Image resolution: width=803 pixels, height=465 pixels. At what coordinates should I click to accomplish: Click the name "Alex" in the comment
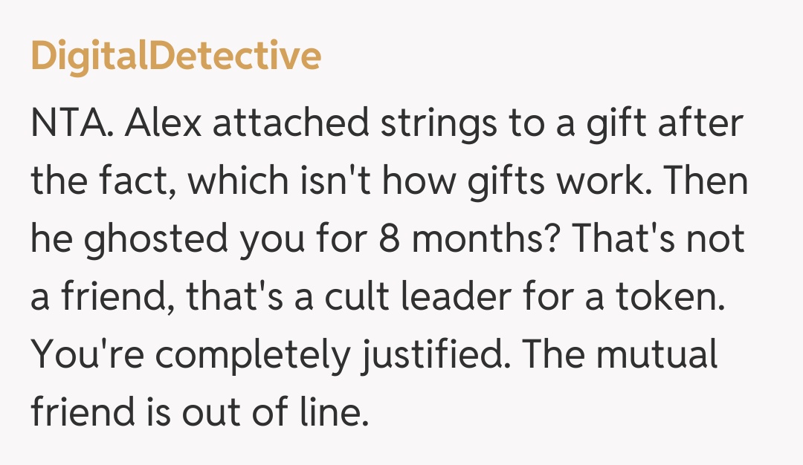point(164,123)
